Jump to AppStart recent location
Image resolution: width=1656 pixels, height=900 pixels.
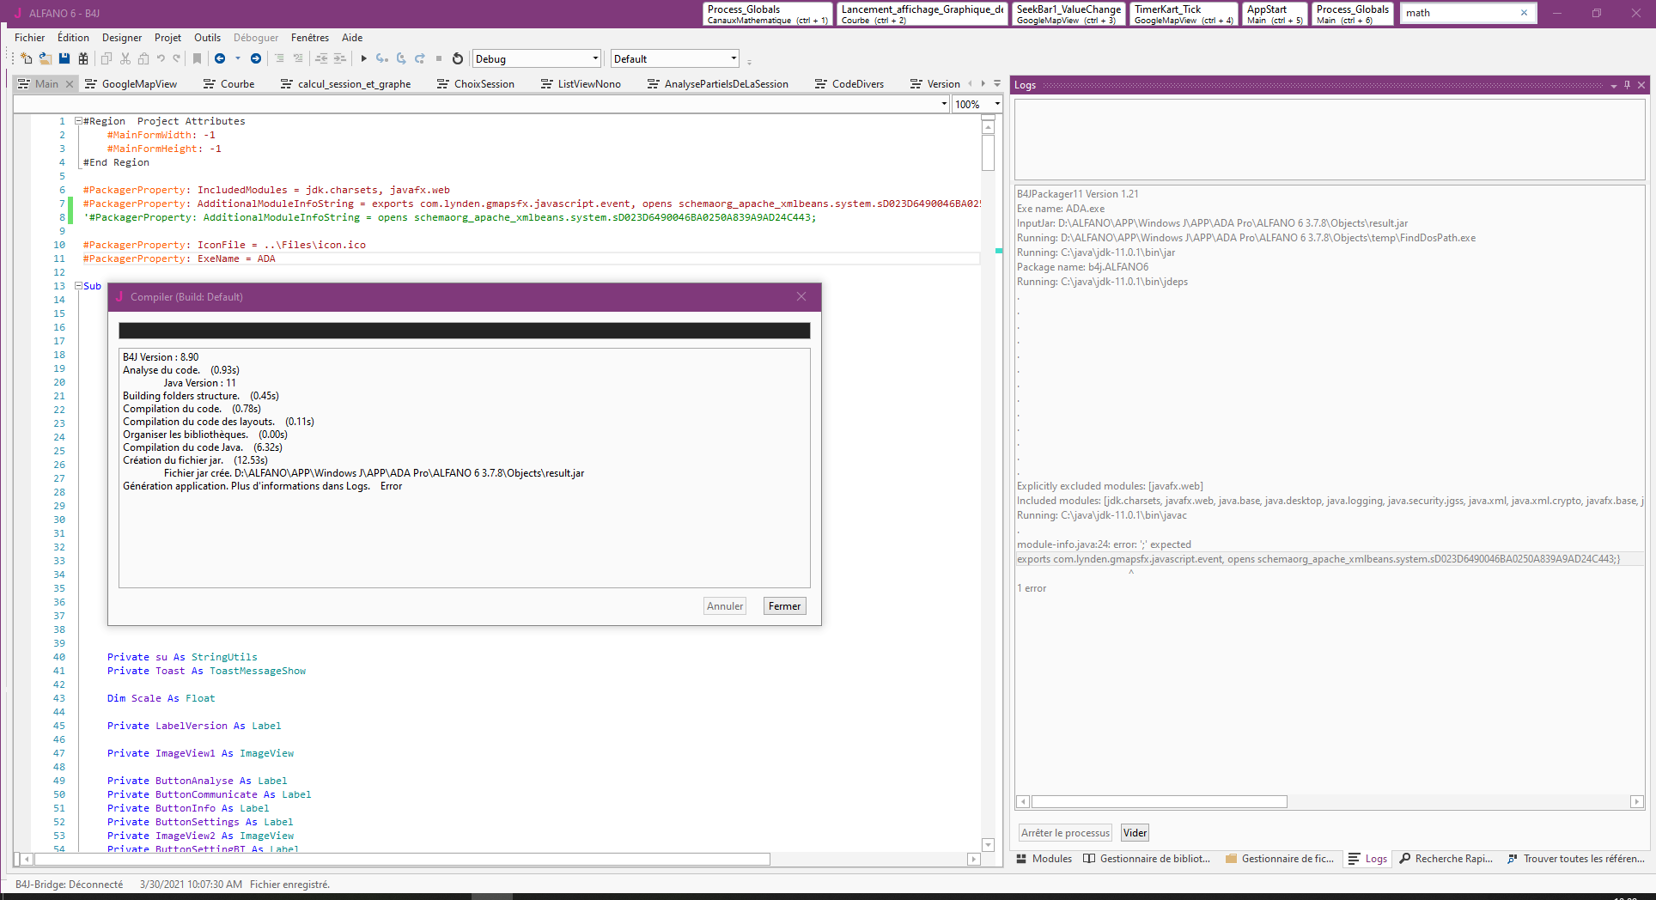(x=1275, y=14)
